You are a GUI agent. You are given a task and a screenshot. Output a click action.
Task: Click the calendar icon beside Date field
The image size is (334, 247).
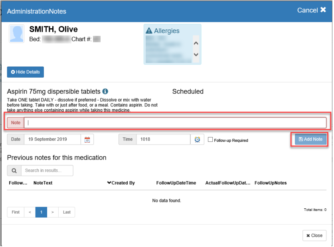pos(87,139)
